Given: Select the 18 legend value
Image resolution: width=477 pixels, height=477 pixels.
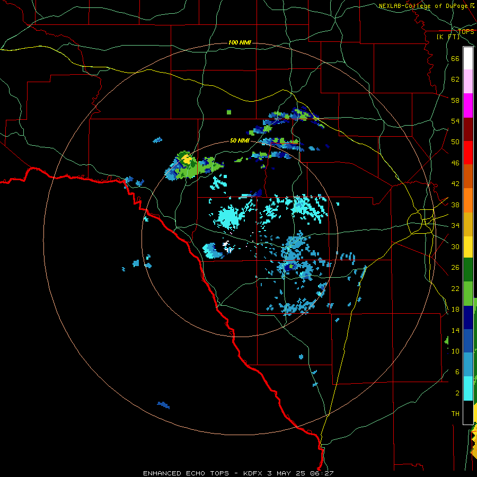Looking at the screenshot, I should pyautogui.click(x=455, y=310).
